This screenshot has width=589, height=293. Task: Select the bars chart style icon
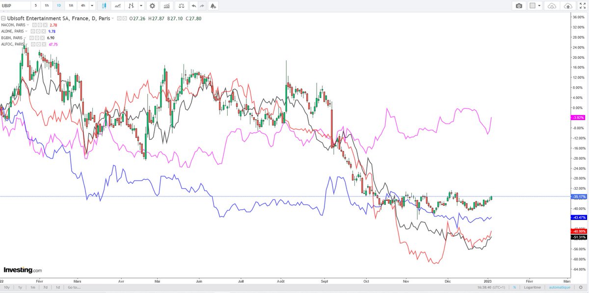click(131, 6)
